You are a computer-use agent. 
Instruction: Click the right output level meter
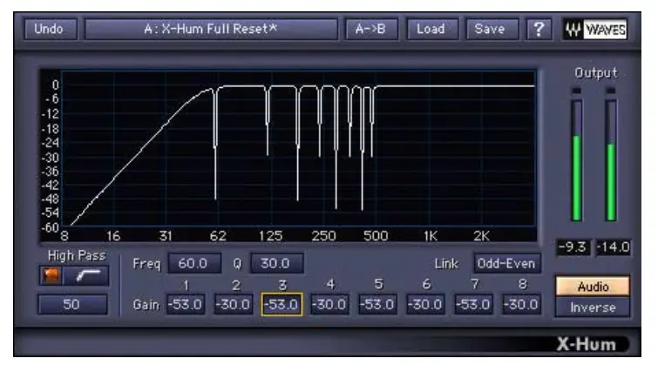(x=611, y=160)
